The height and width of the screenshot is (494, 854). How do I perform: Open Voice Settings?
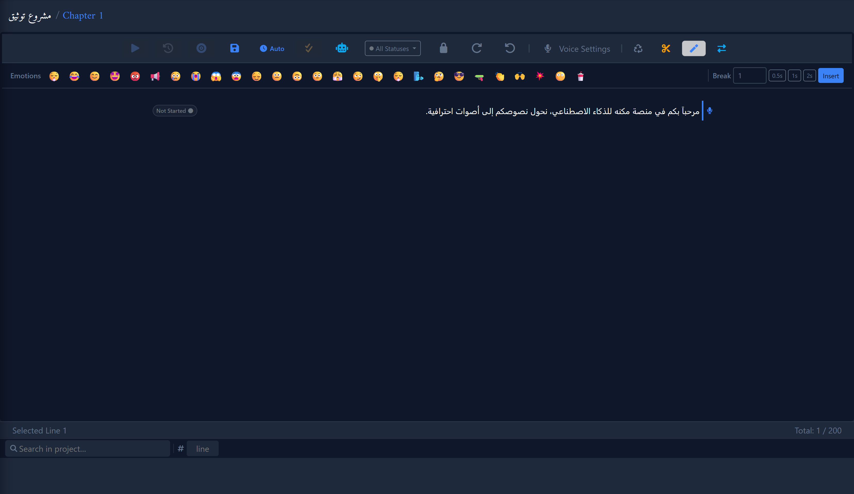click(577, 49)
